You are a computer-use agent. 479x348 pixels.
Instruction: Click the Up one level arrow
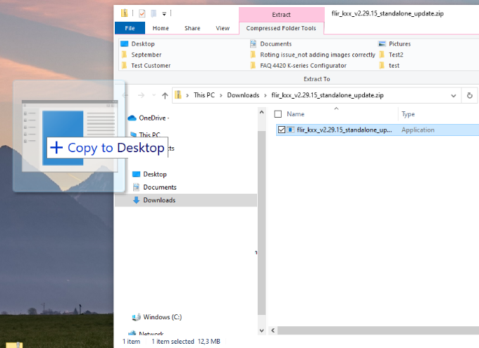click(165, 95)
